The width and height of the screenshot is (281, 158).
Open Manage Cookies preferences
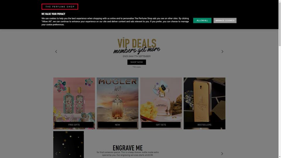225,20
